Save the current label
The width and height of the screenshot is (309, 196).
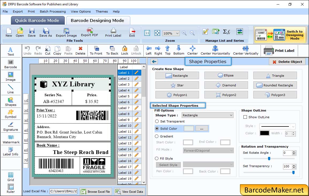[x=32, y=33]
